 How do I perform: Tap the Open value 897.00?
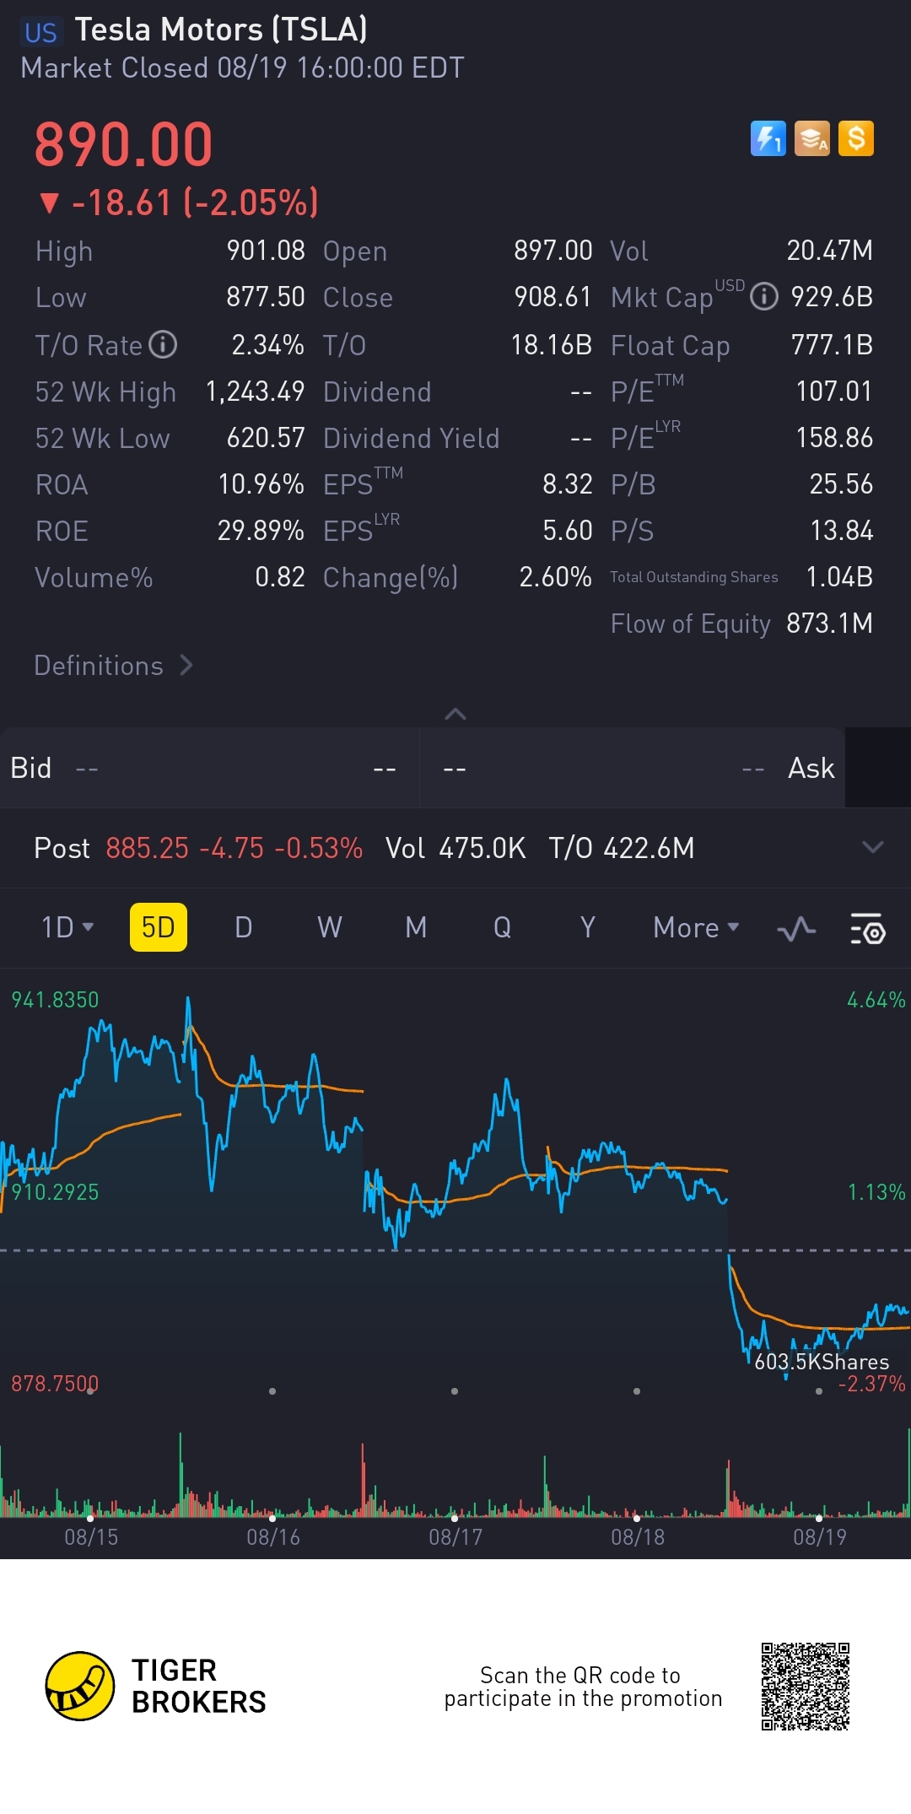pos(553,251)
